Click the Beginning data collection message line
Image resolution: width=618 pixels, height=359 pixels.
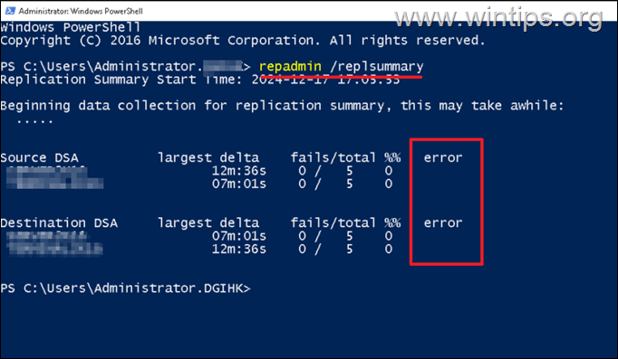[x=282, y=106]
